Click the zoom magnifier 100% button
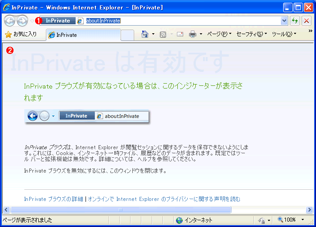 click(x=287, y=219)
